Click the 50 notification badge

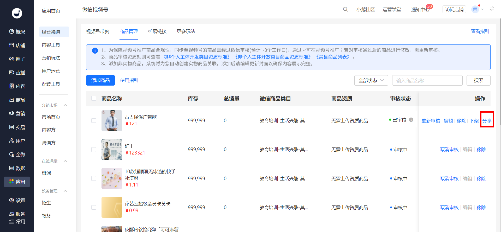pyautogui.click(x=429, y=6)
